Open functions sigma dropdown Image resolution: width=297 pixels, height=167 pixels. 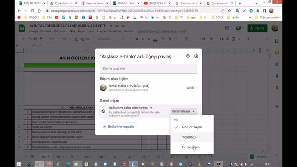tap(250, 39)
